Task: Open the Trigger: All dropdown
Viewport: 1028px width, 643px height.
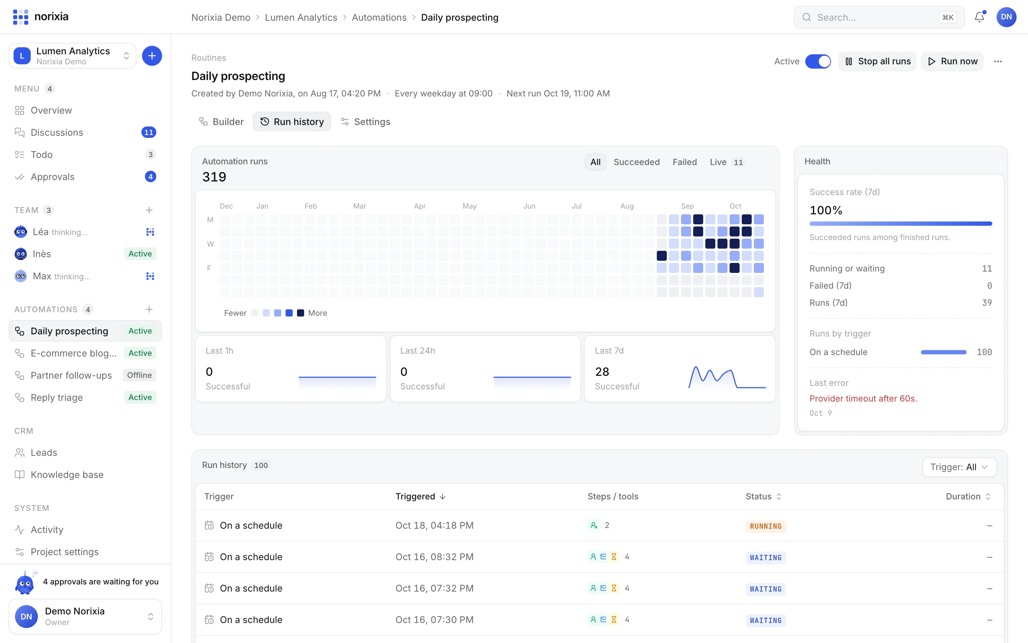Action: tap(959, 467)
